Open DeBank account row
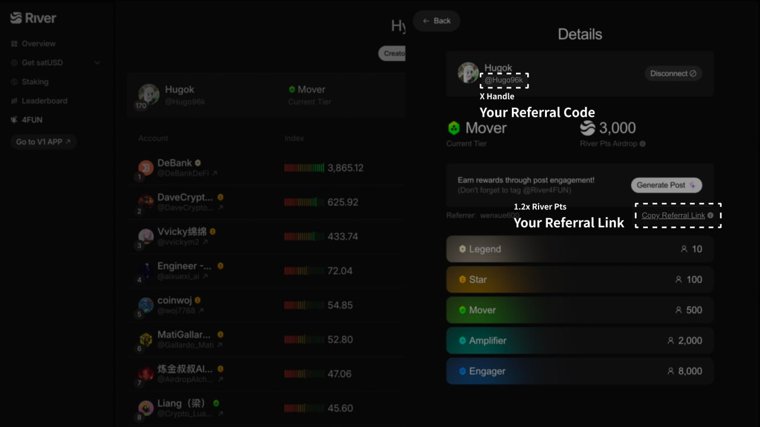Viewport: 760px width, 427px height. [266, 168]
